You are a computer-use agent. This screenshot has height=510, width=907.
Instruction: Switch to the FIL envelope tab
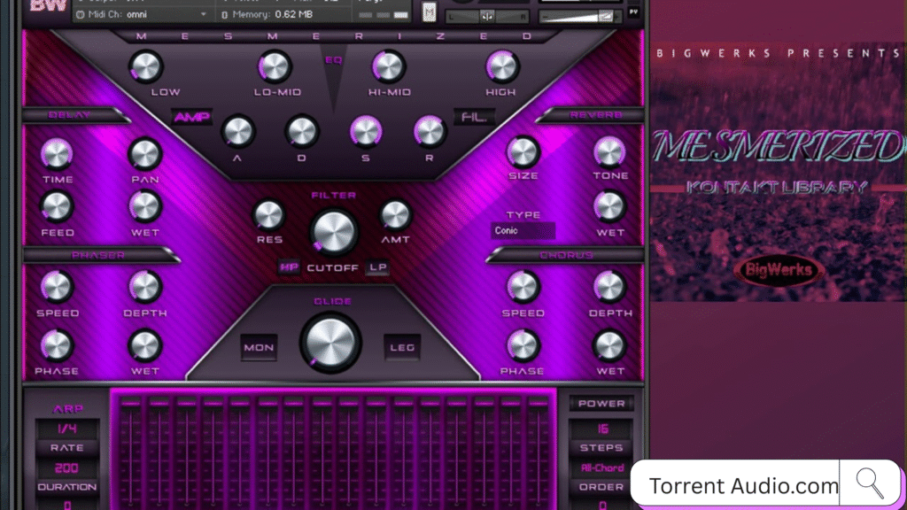(x=473, y=117)
